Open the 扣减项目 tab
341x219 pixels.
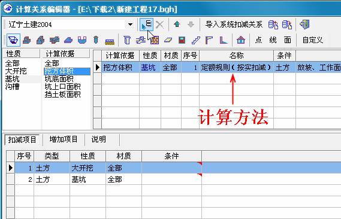pos(22,140)
